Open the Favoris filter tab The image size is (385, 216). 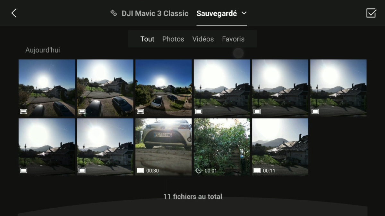pyautogui.click(x=233, y=39)
